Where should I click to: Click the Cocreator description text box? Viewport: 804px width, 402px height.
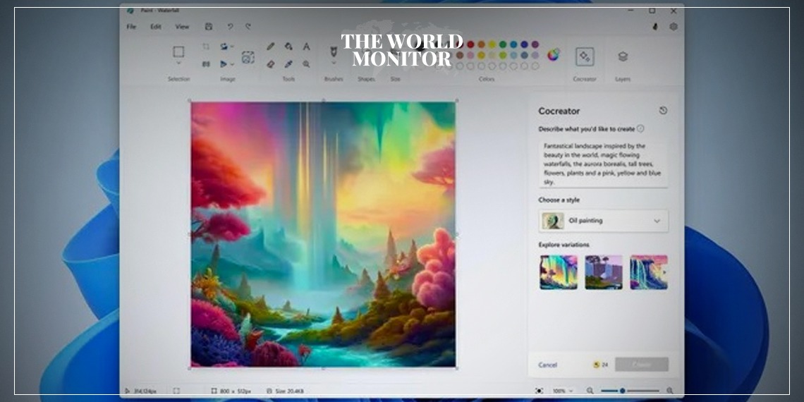[x=603, y=163]
